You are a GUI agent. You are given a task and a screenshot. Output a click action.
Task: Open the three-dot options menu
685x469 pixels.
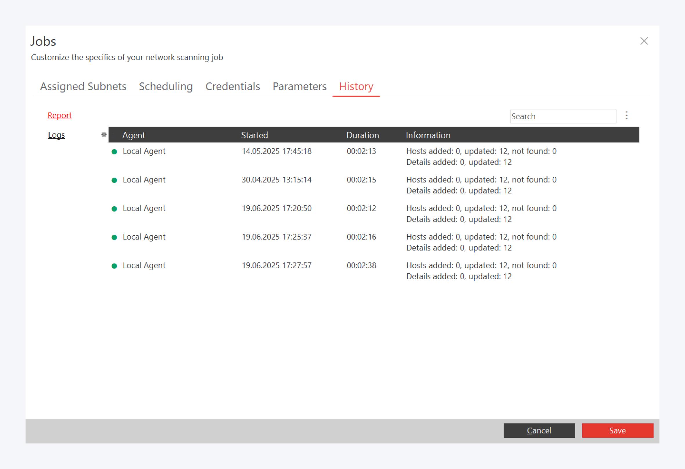(626, 116)
